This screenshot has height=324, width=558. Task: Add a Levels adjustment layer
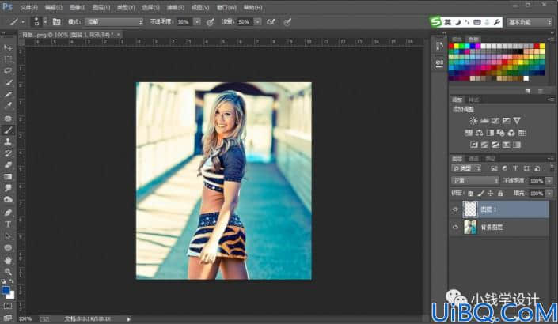point(484,121)
